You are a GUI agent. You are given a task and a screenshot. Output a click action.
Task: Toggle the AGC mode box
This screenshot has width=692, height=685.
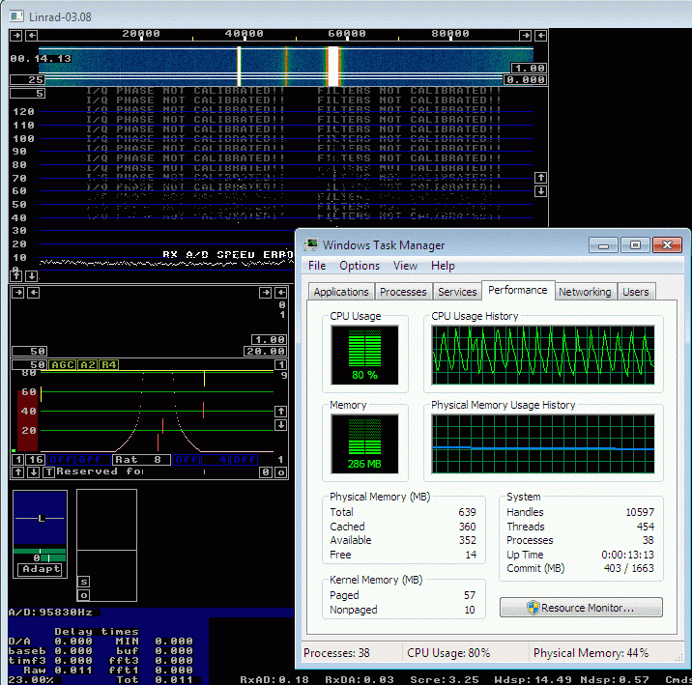[62, 365]
